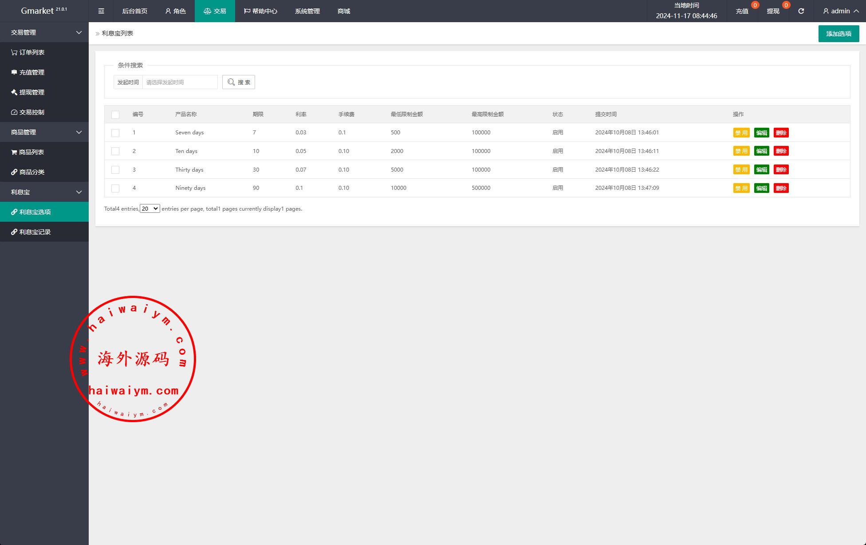
Task: Click 禁用 for the Thirty days row
Action: pyautogui.click(x=741, y=170)
